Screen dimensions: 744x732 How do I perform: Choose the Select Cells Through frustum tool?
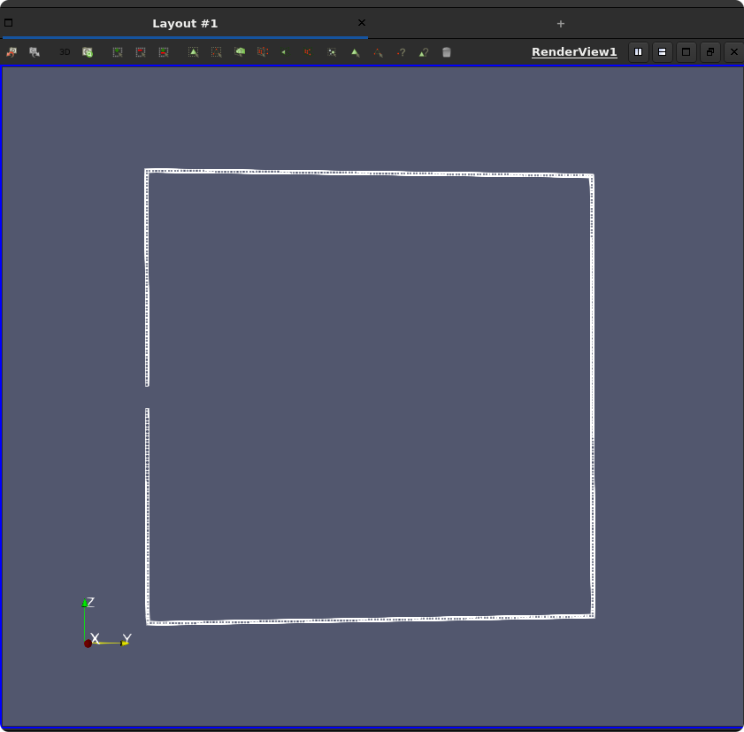240,52
